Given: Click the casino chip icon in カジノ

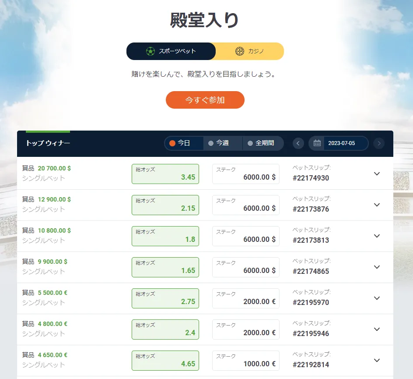Looking at the screenshot, I should (239, 51).
